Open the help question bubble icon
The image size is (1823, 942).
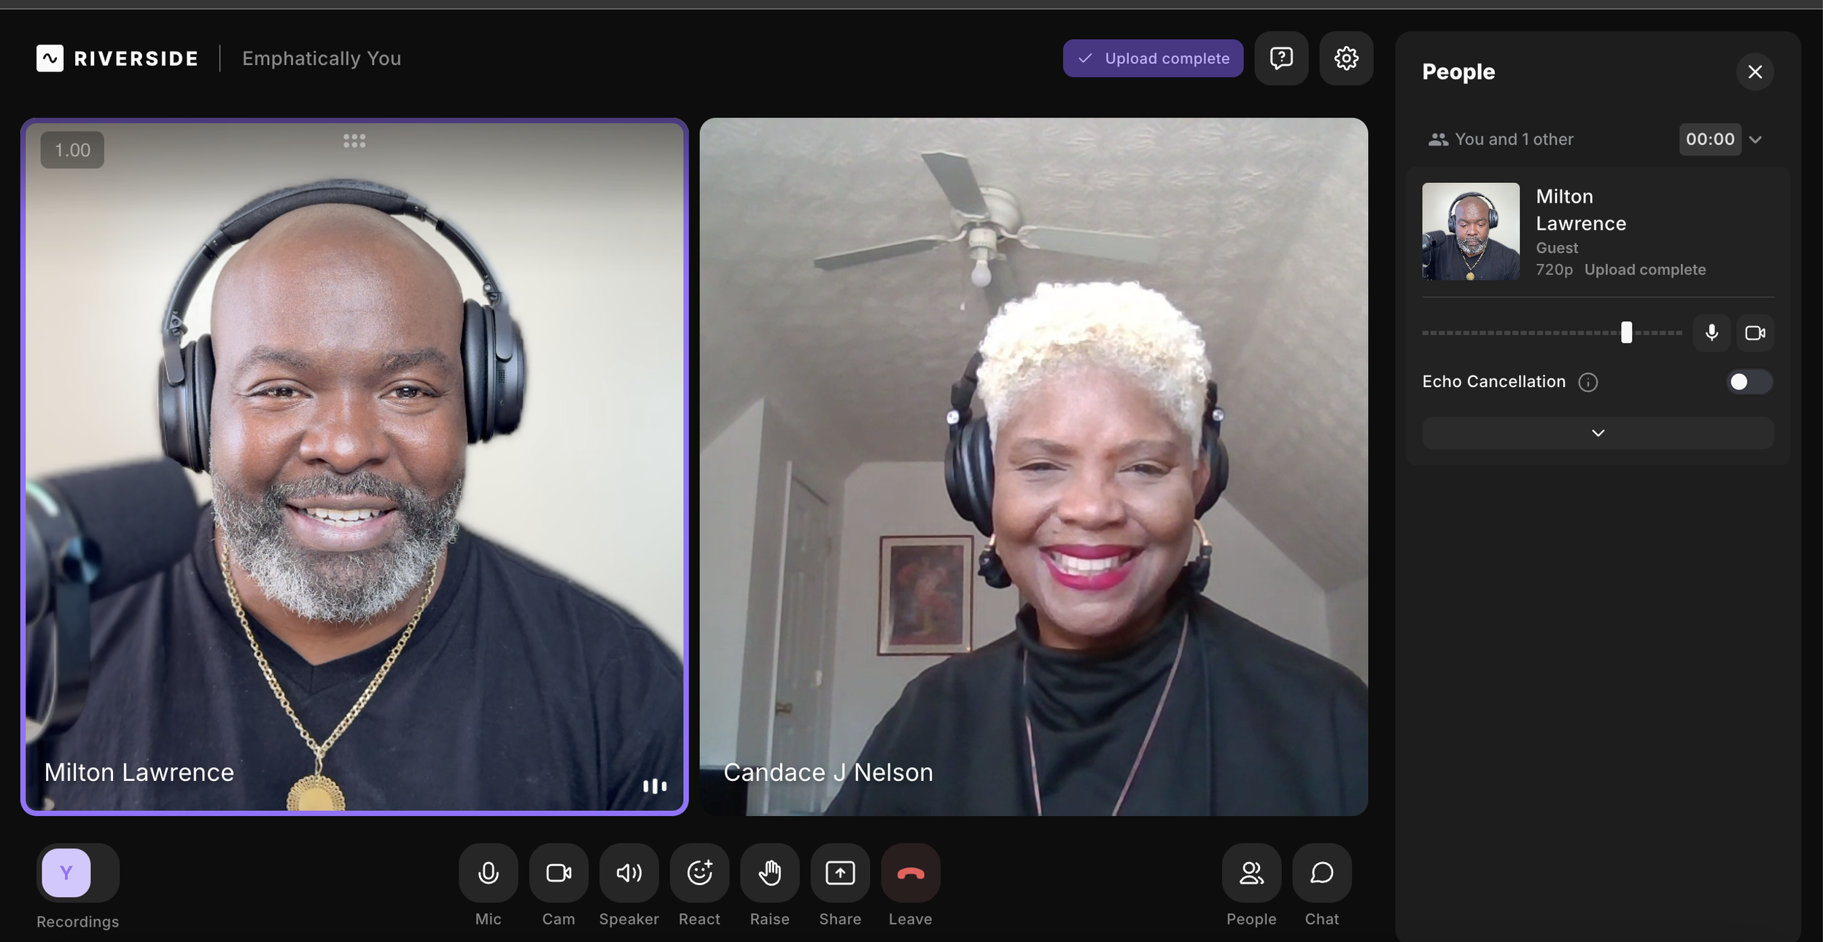(x=1281, y=58)
